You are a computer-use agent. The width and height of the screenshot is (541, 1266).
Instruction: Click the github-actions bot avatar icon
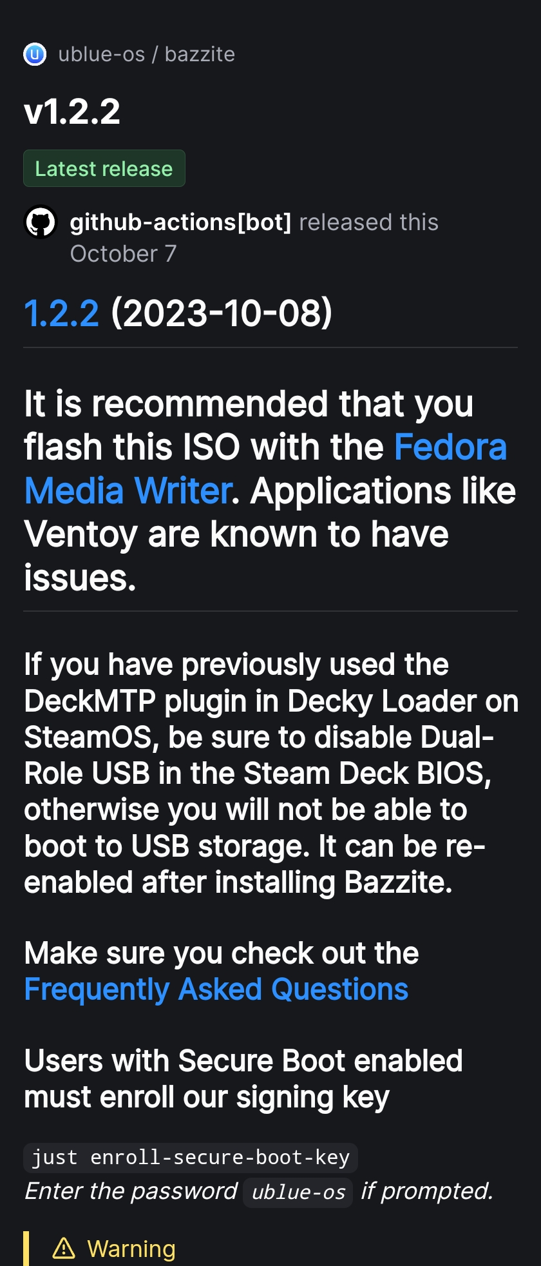point(41,222)
